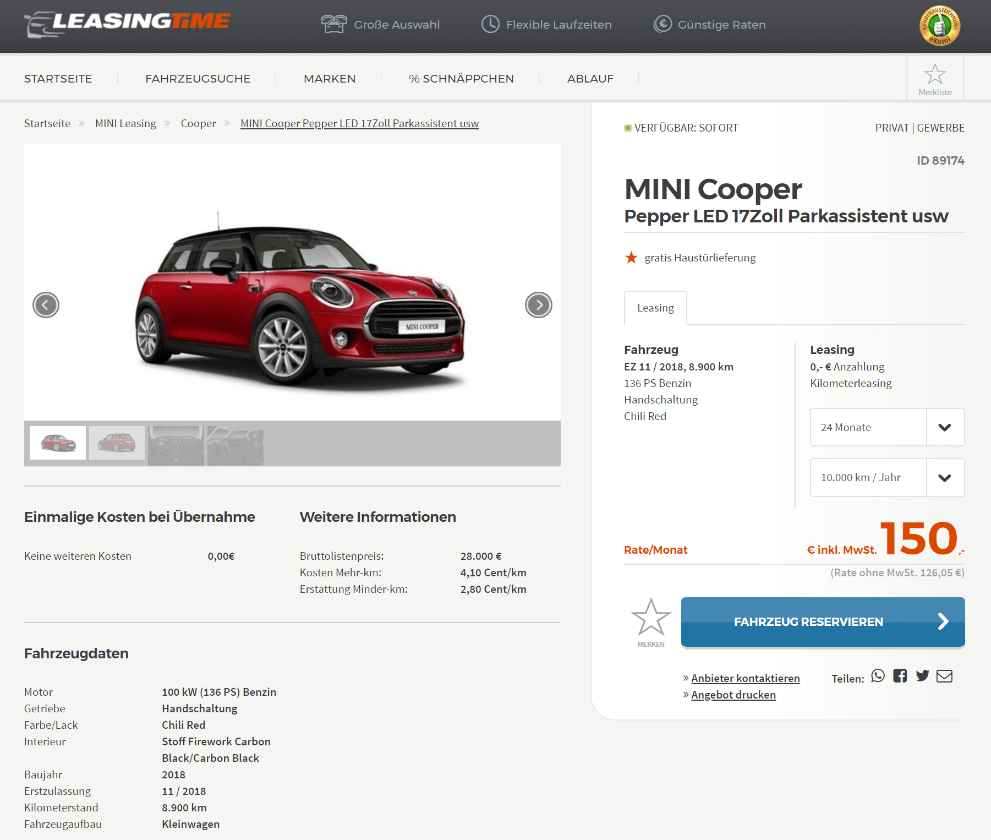This screenshot has width=991, height=840.
Task: Select third dashboard interior thumbnail
Action: (176, 445)
